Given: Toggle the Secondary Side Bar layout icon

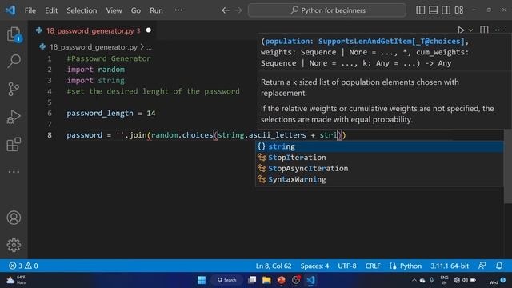Looking at the screenshot, I should click(446, 10).
